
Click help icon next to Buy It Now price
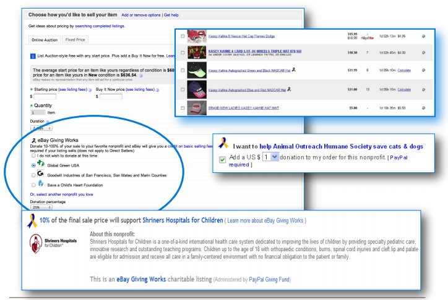pyautogui.click(x=157, y=90)
